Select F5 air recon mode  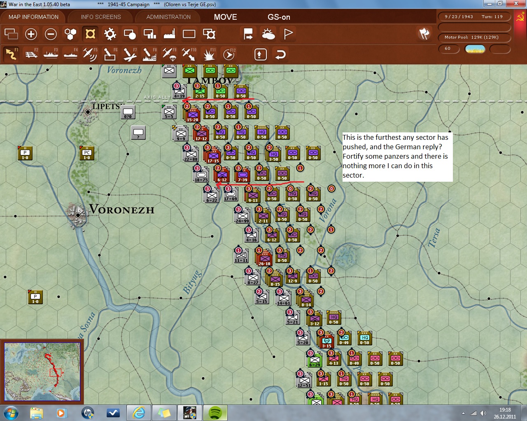(90, 54)
